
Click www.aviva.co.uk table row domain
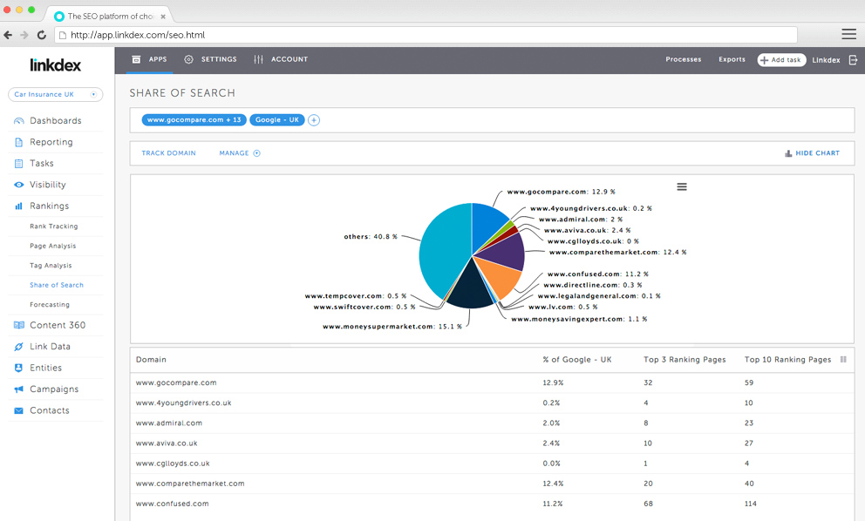tap(167, 443)
